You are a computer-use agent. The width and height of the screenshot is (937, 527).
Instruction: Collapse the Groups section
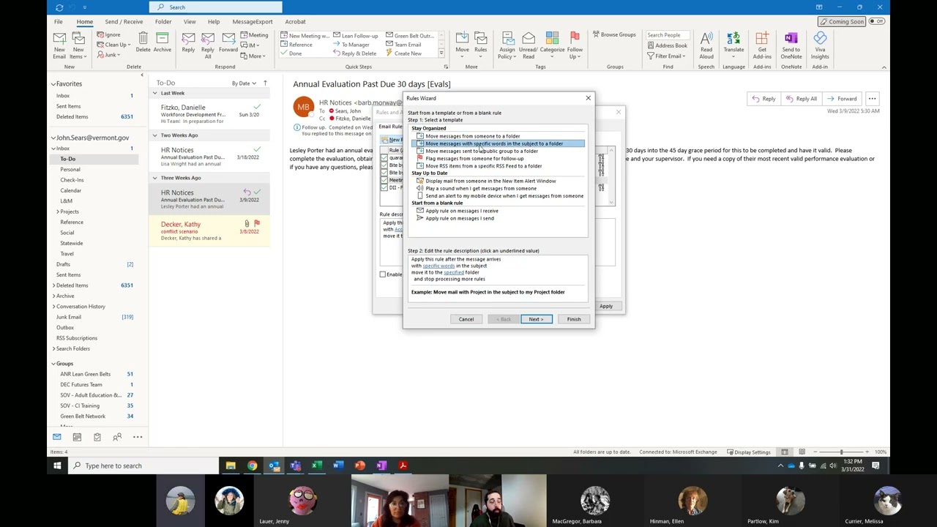point(53,364)
